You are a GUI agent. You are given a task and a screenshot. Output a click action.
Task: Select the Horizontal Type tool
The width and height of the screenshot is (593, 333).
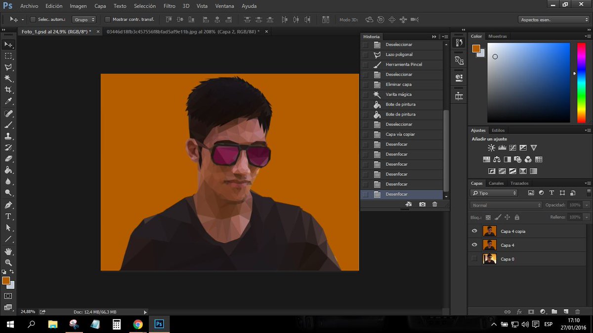7,216
